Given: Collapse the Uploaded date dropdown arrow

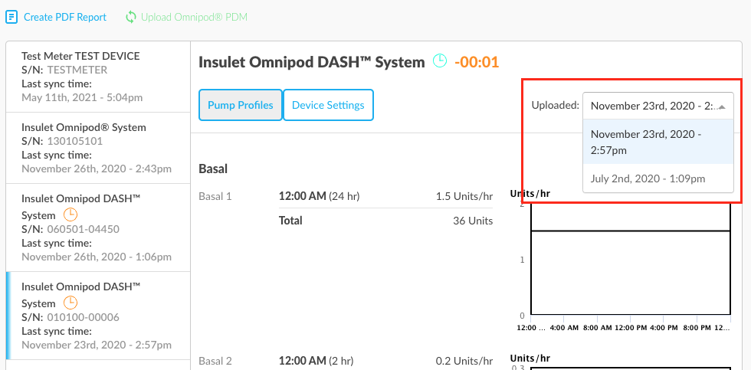Looking at the screenshot, I should [x=723, y=106].
